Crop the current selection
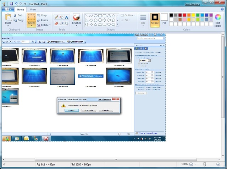 point(42,16)
